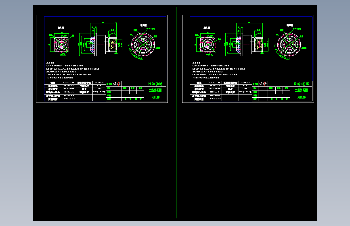
Task: Click model name cell at bottom of left title block
Action: click(x=155, y=97)
